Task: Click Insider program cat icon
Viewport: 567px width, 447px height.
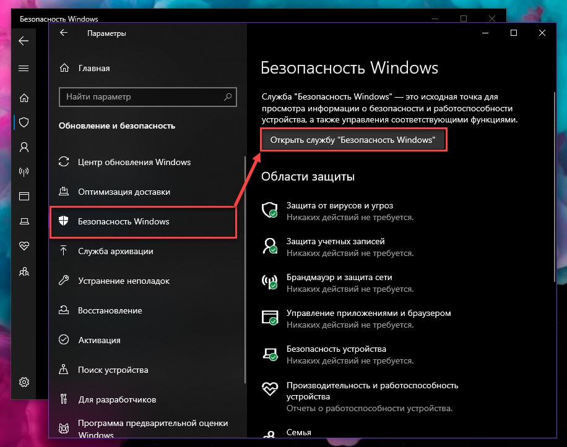Action: tap(64, 428)
